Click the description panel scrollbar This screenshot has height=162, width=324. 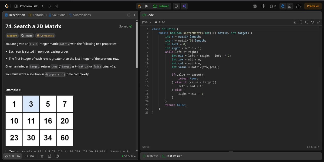pyautogui.click(x=137, y=45)
